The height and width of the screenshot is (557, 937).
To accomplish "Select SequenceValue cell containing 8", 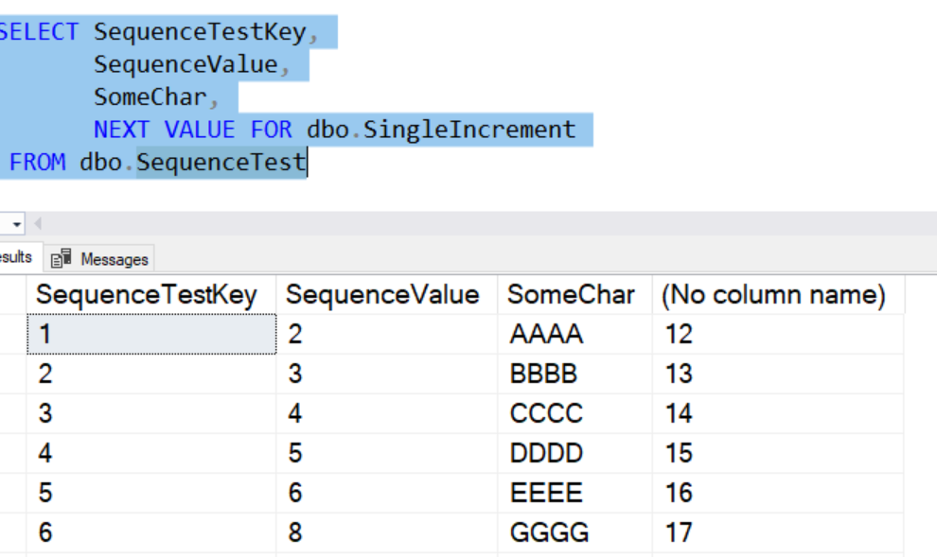I will (295, 533).
